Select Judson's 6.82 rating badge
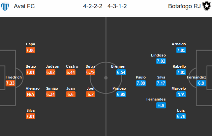The image size is (212, 136). [x=50, y=72]
